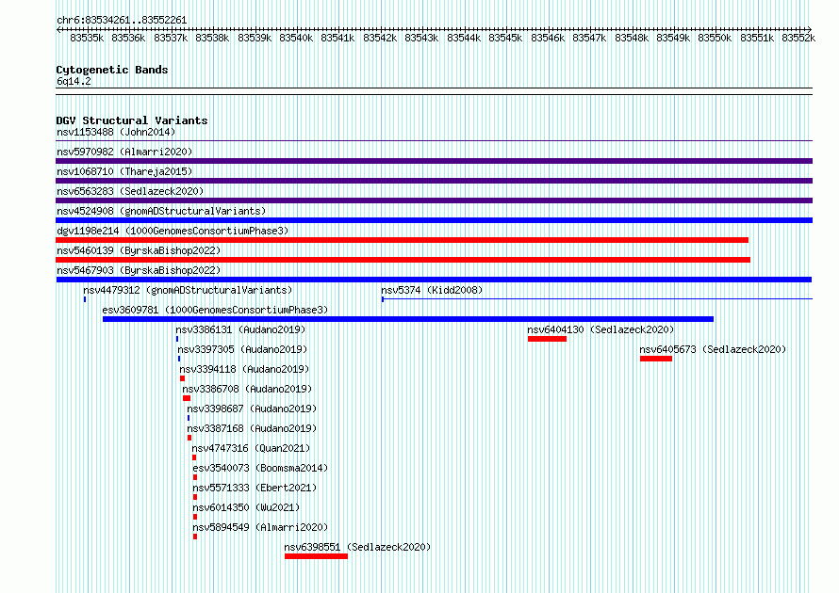839x593 pixels.
Task: Open the nsv5374 (Kidd2008) variant label
Action: (432, 290)
